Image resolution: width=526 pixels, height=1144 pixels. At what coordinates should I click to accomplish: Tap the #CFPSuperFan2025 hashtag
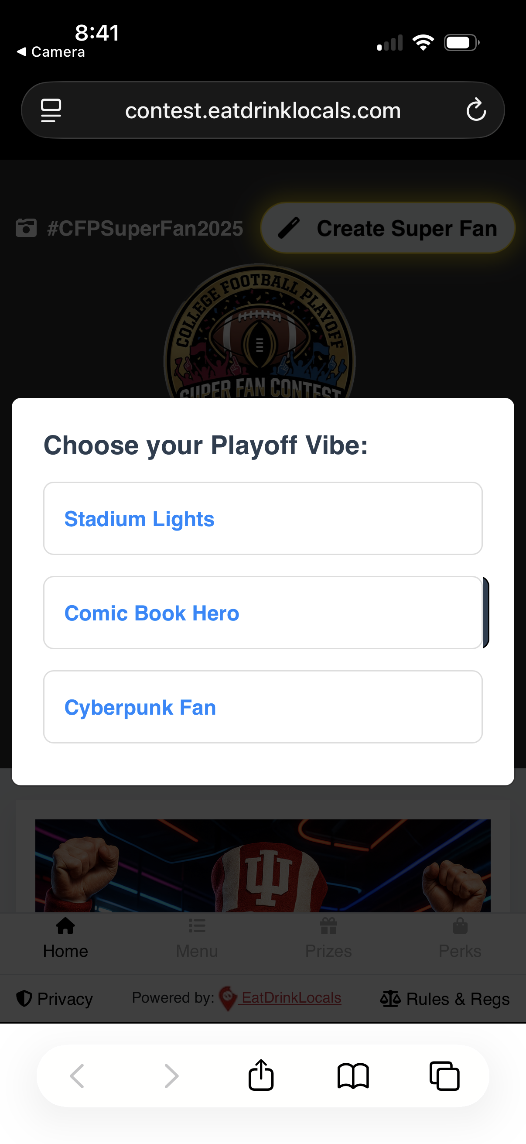click(145, 229)
